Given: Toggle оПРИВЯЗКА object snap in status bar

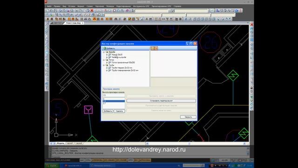Looking at the screenshot, I should tap(97, 160).
